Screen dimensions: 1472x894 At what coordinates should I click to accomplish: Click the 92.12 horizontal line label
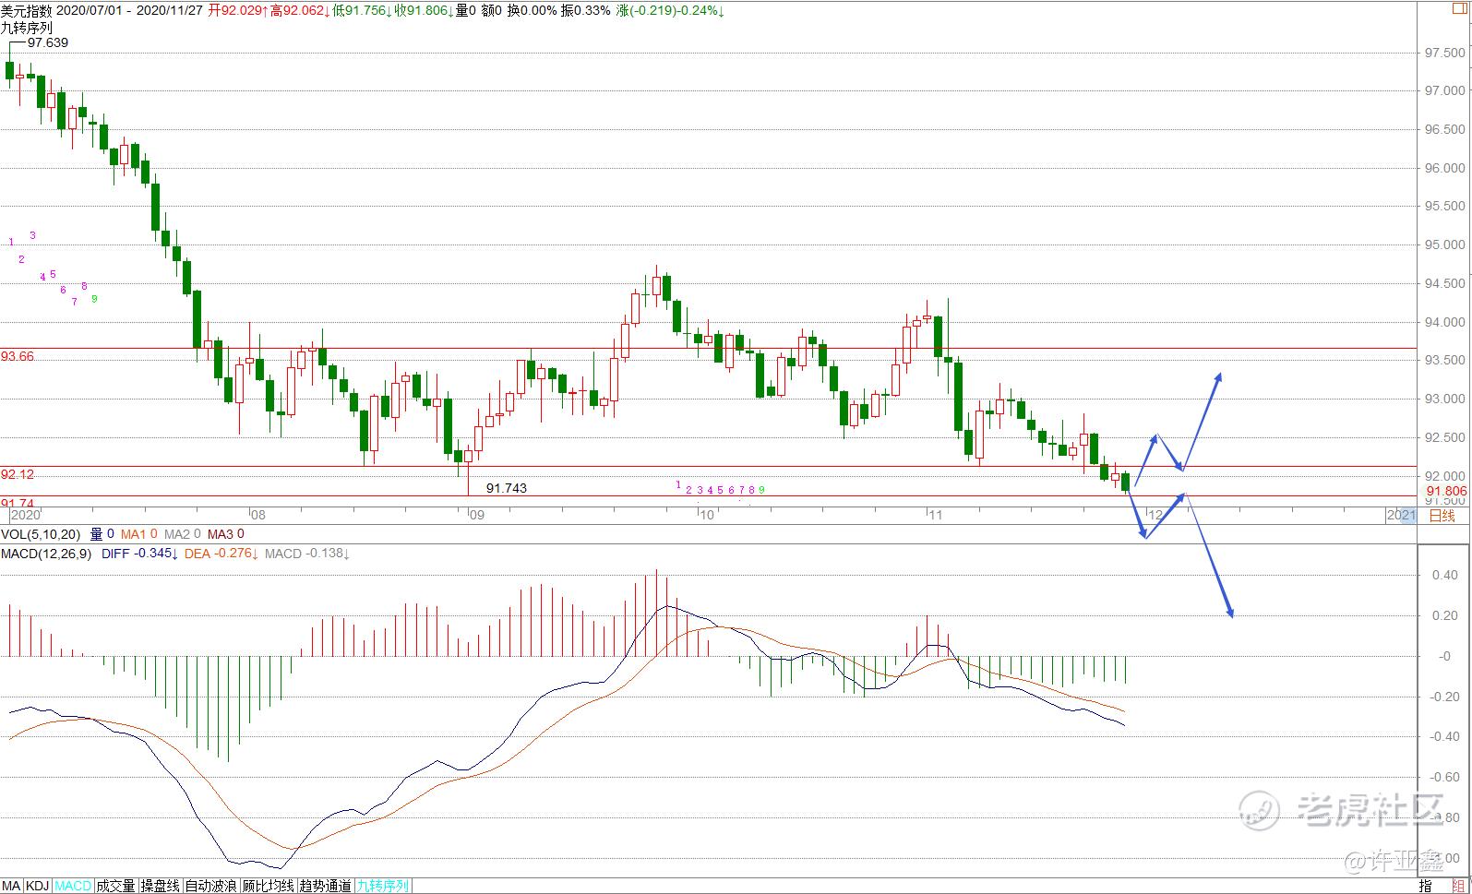tap(18, 474)
